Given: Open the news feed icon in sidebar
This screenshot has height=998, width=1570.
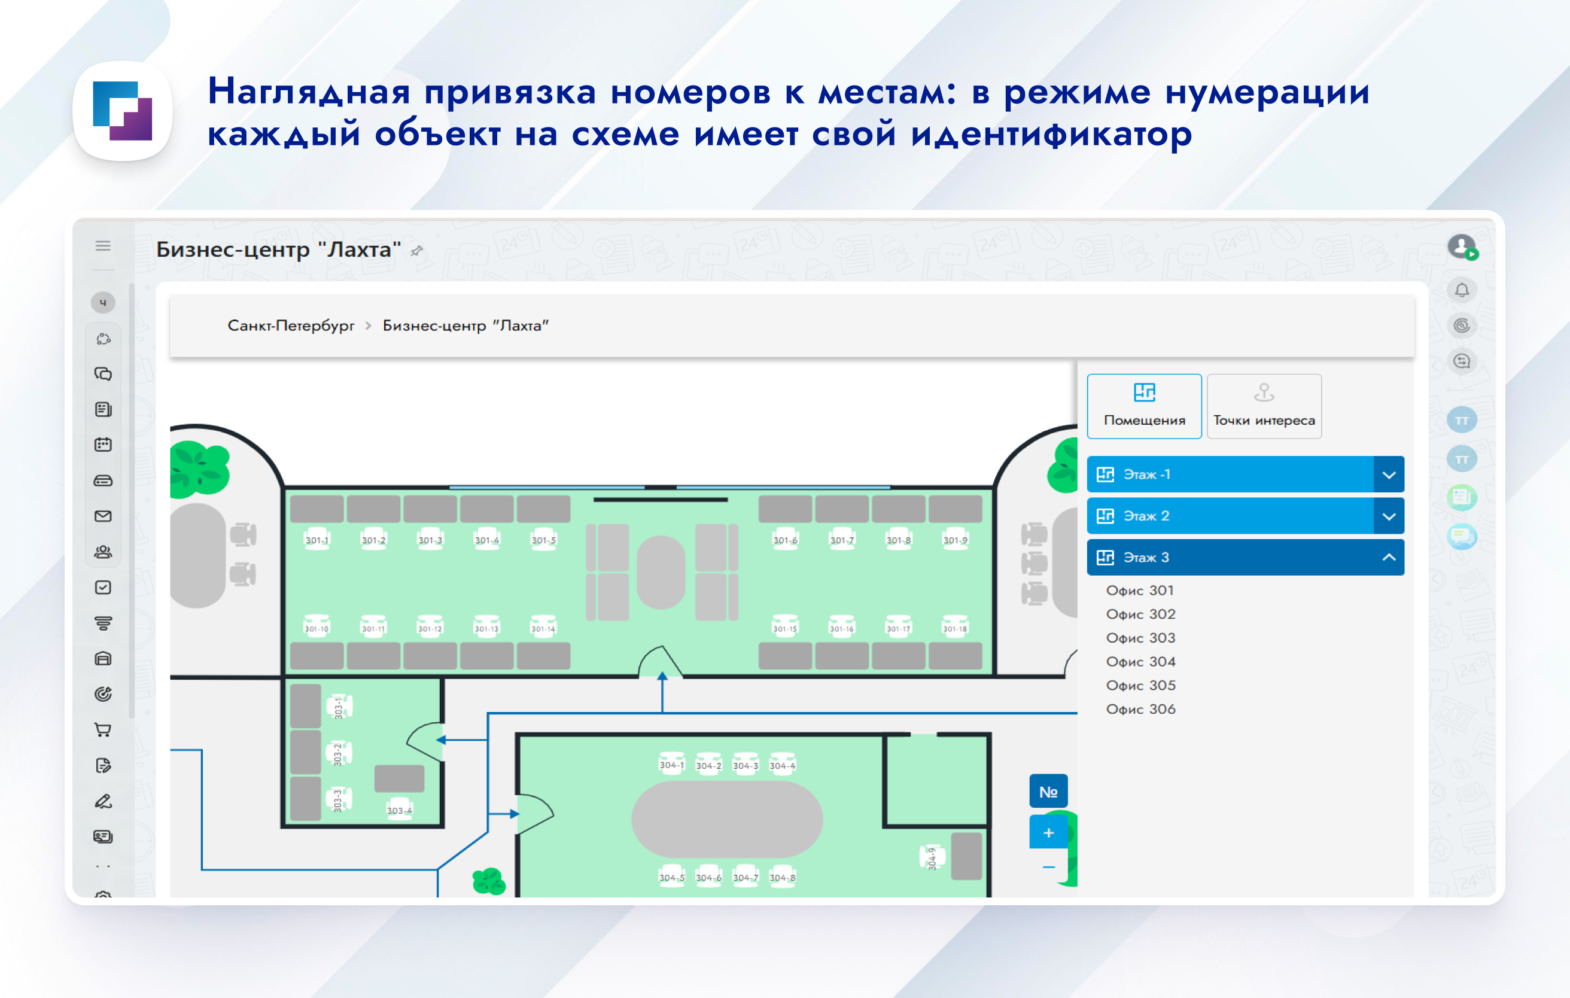Looking at the screenshot, I should [x=103, y=409].
